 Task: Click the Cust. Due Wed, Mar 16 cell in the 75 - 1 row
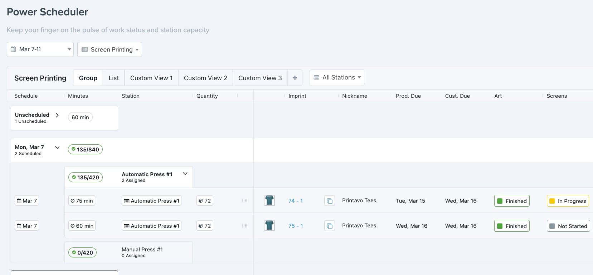click(x=461, y=226)
